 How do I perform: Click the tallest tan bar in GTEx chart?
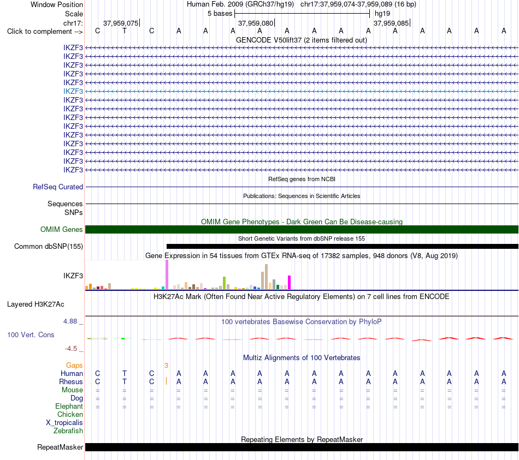coord(266,277)
